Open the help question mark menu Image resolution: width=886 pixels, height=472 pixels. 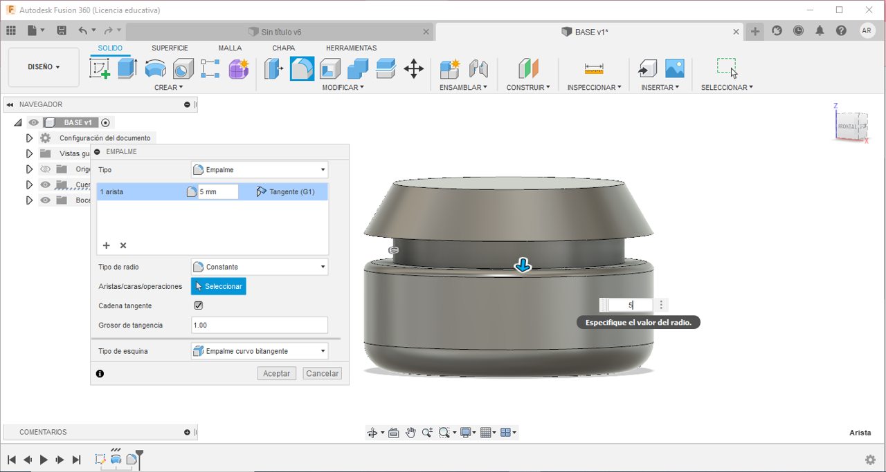coord(841,31)
